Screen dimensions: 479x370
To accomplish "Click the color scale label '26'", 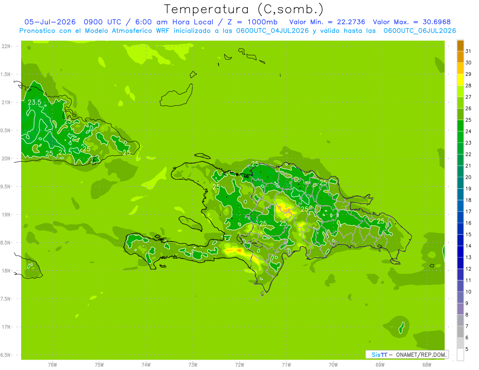I will 468,109.
